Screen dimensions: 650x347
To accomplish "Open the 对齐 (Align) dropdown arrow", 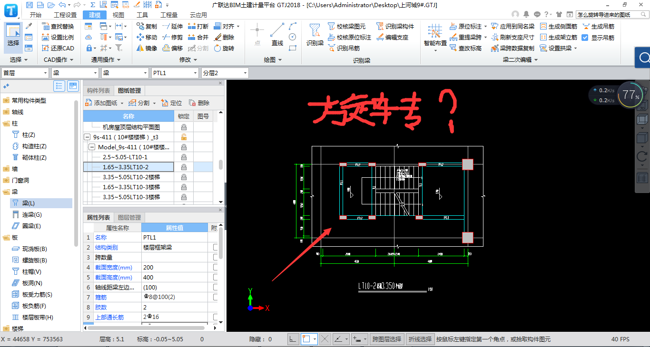I will 239,26.
